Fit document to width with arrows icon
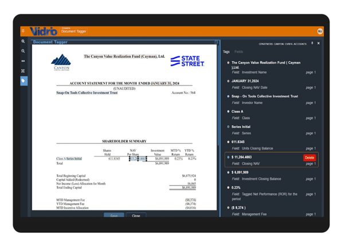The width and height of the screenshot is (344, 246). [x=23, y=61]
